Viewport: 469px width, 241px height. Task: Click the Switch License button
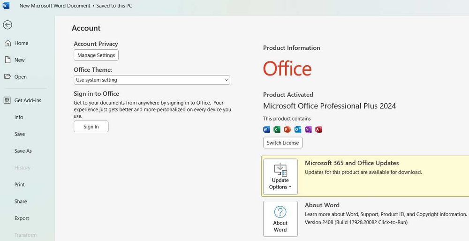pyautogui.click(x=283, y=143)
